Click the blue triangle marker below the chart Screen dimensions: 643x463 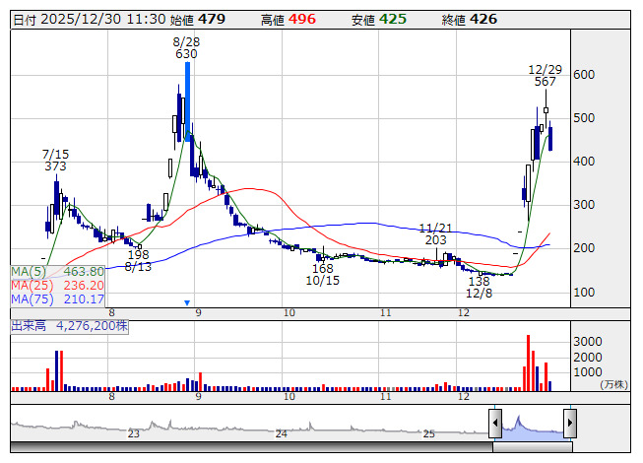coord(187,302)
